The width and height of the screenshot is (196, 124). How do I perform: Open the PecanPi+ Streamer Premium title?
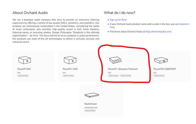point(123,69)
